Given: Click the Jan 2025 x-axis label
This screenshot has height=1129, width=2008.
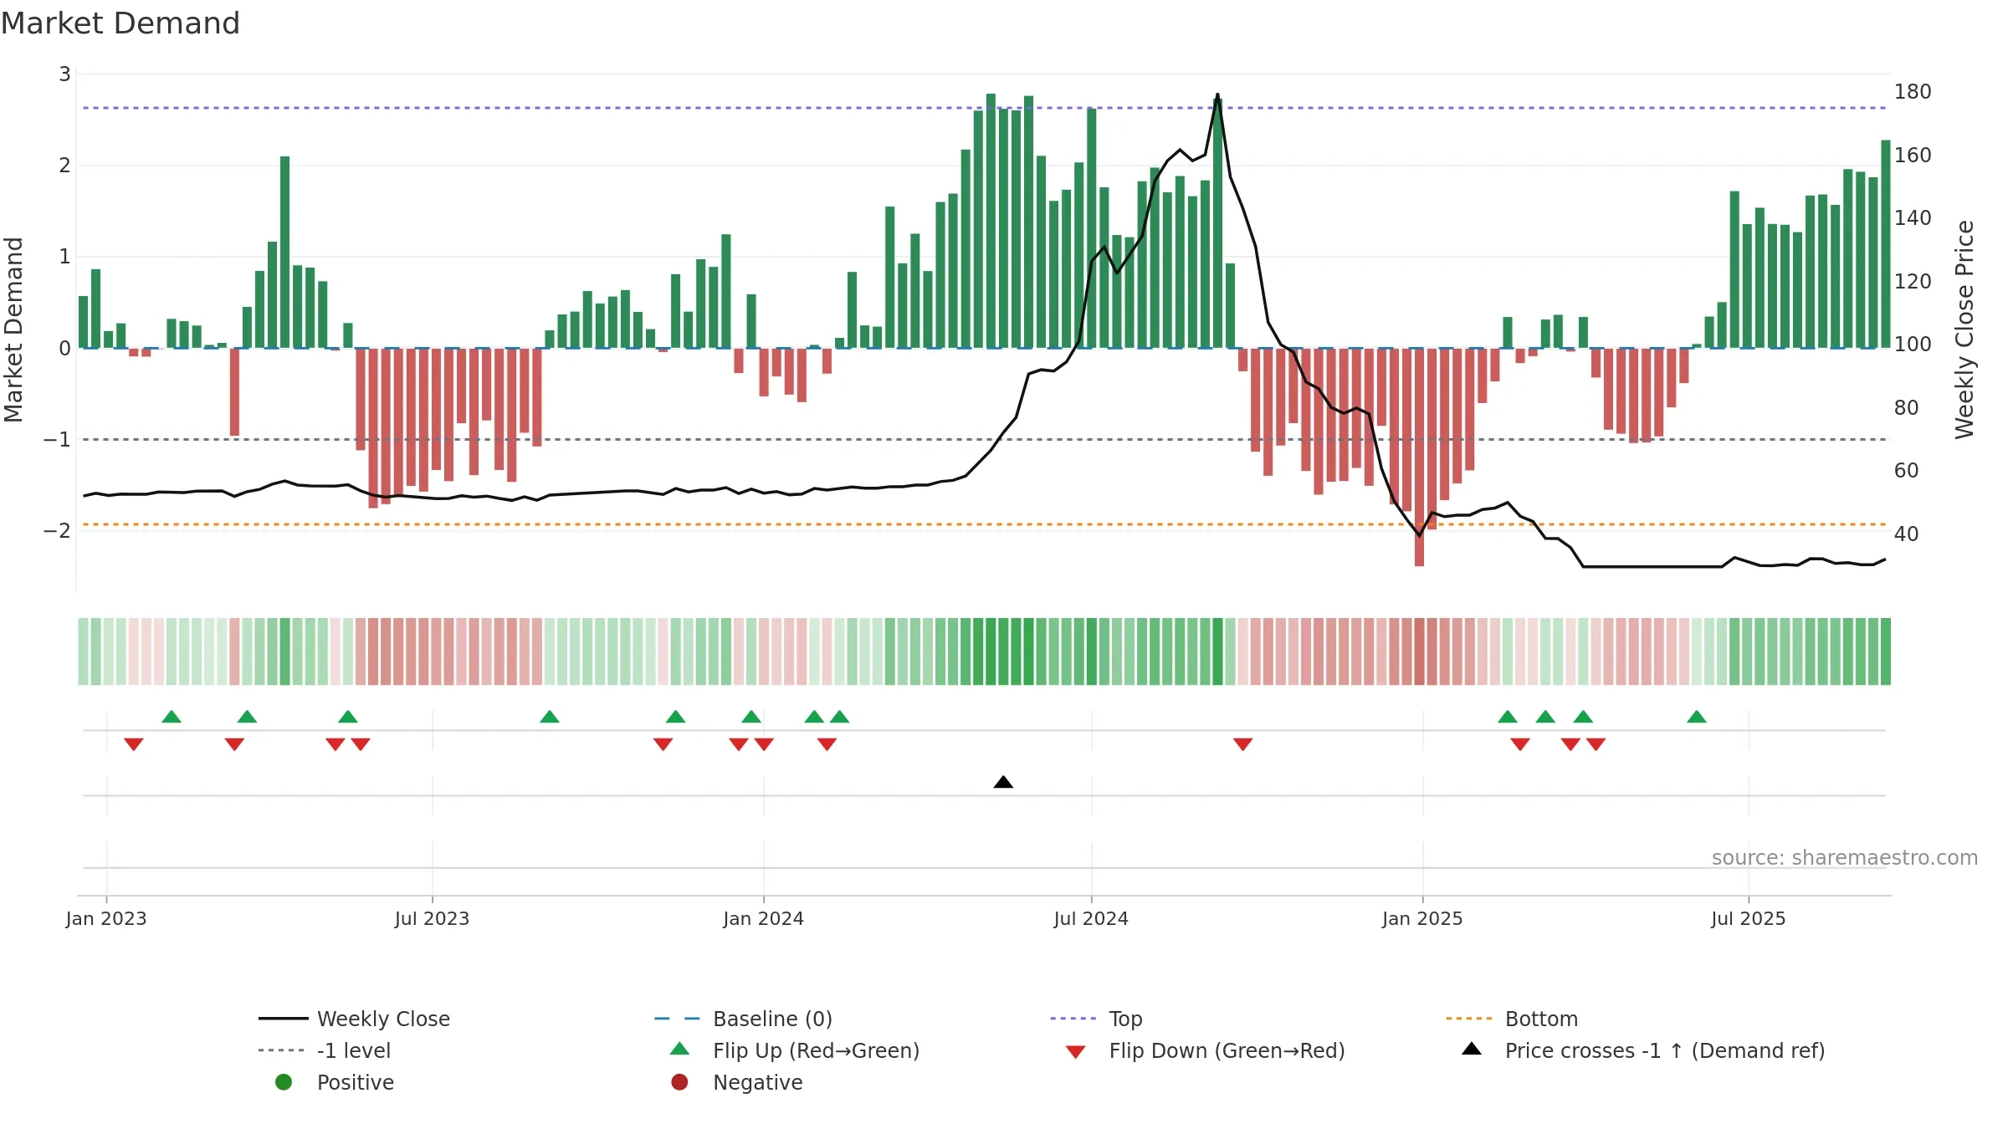Looking at the screenshot, I should [x=1422, y=918].
